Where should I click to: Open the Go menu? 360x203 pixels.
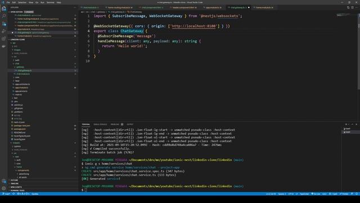[37, 2]
